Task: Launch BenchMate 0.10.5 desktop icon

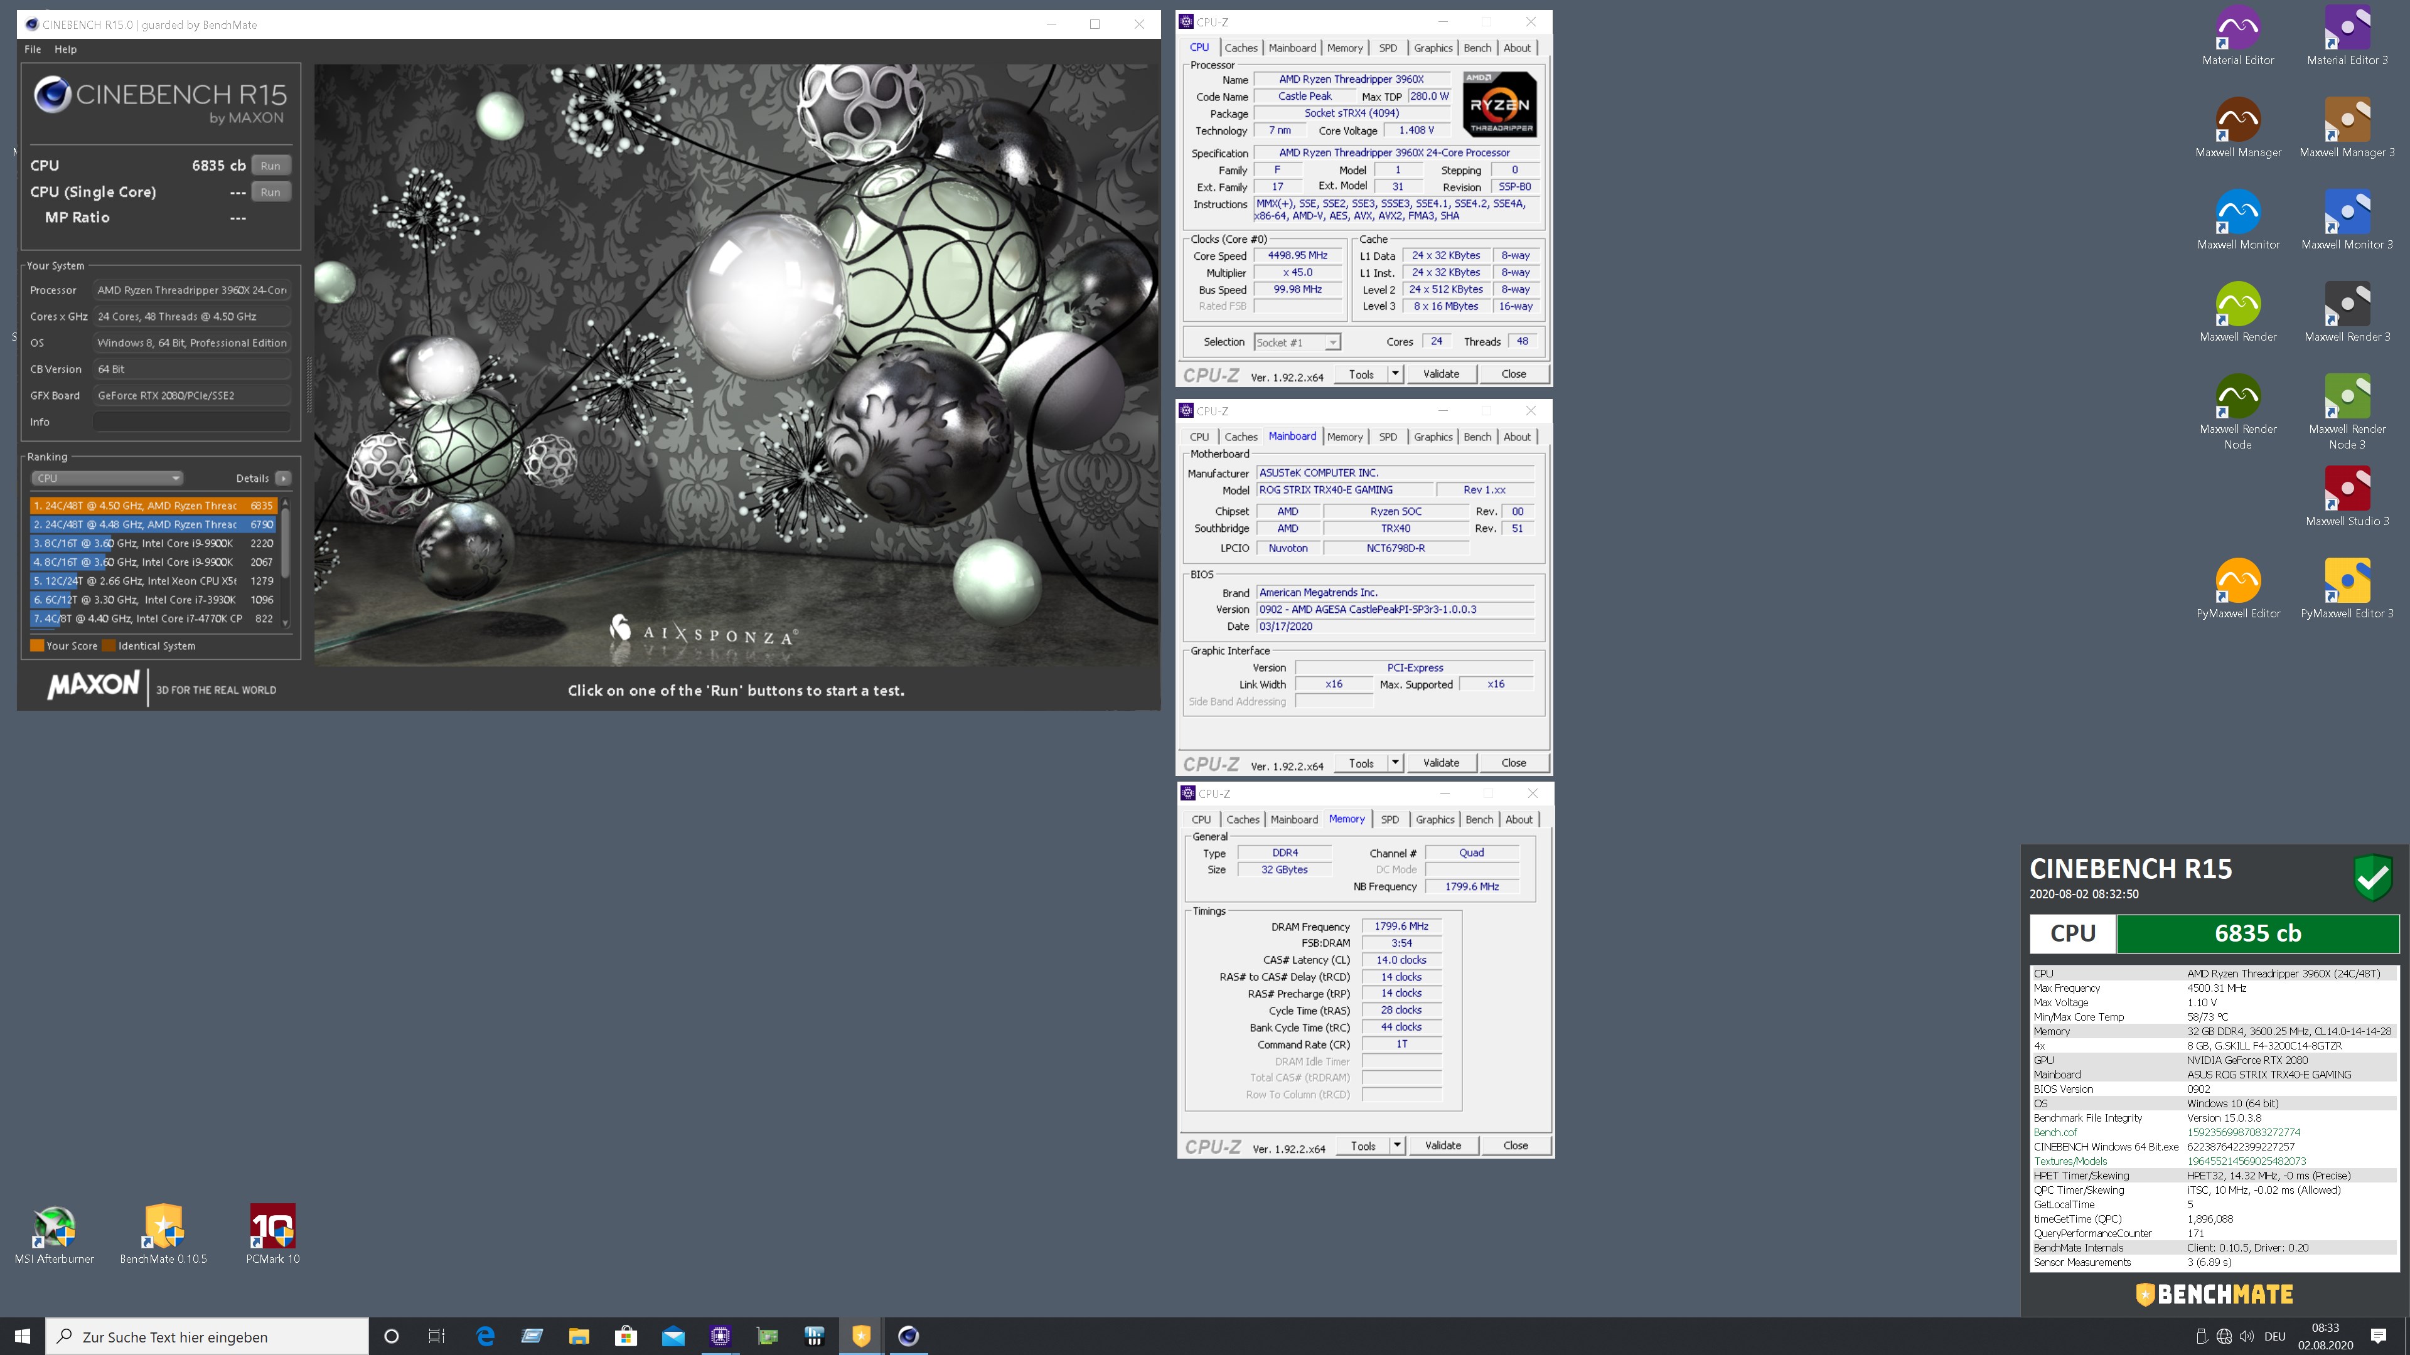Action: pos(163,1235)
